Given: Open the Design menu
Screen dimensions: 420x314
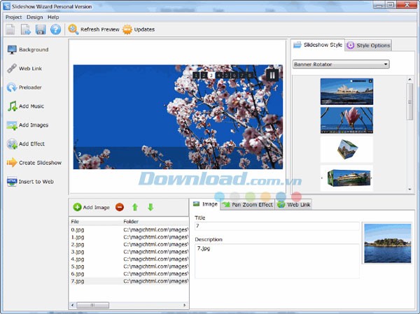Looking at the screenshot, I should pyautogui.click(x=34, y=17).
